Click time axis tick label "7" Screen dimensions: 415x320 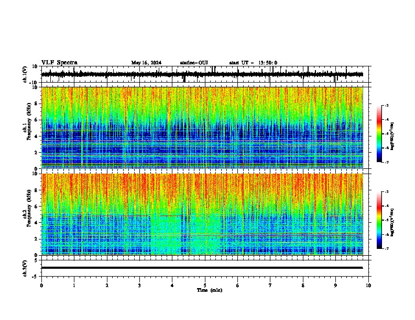pos(270,285)
